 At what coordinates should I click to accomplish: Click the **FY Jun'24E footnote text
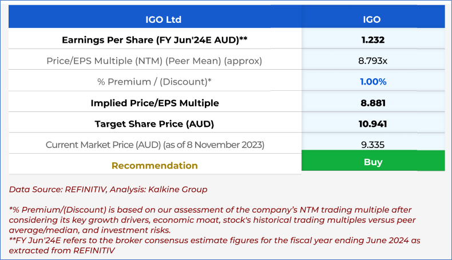[214, 245]
